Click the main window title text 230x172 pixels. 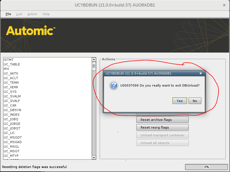(x=115, y=5)
